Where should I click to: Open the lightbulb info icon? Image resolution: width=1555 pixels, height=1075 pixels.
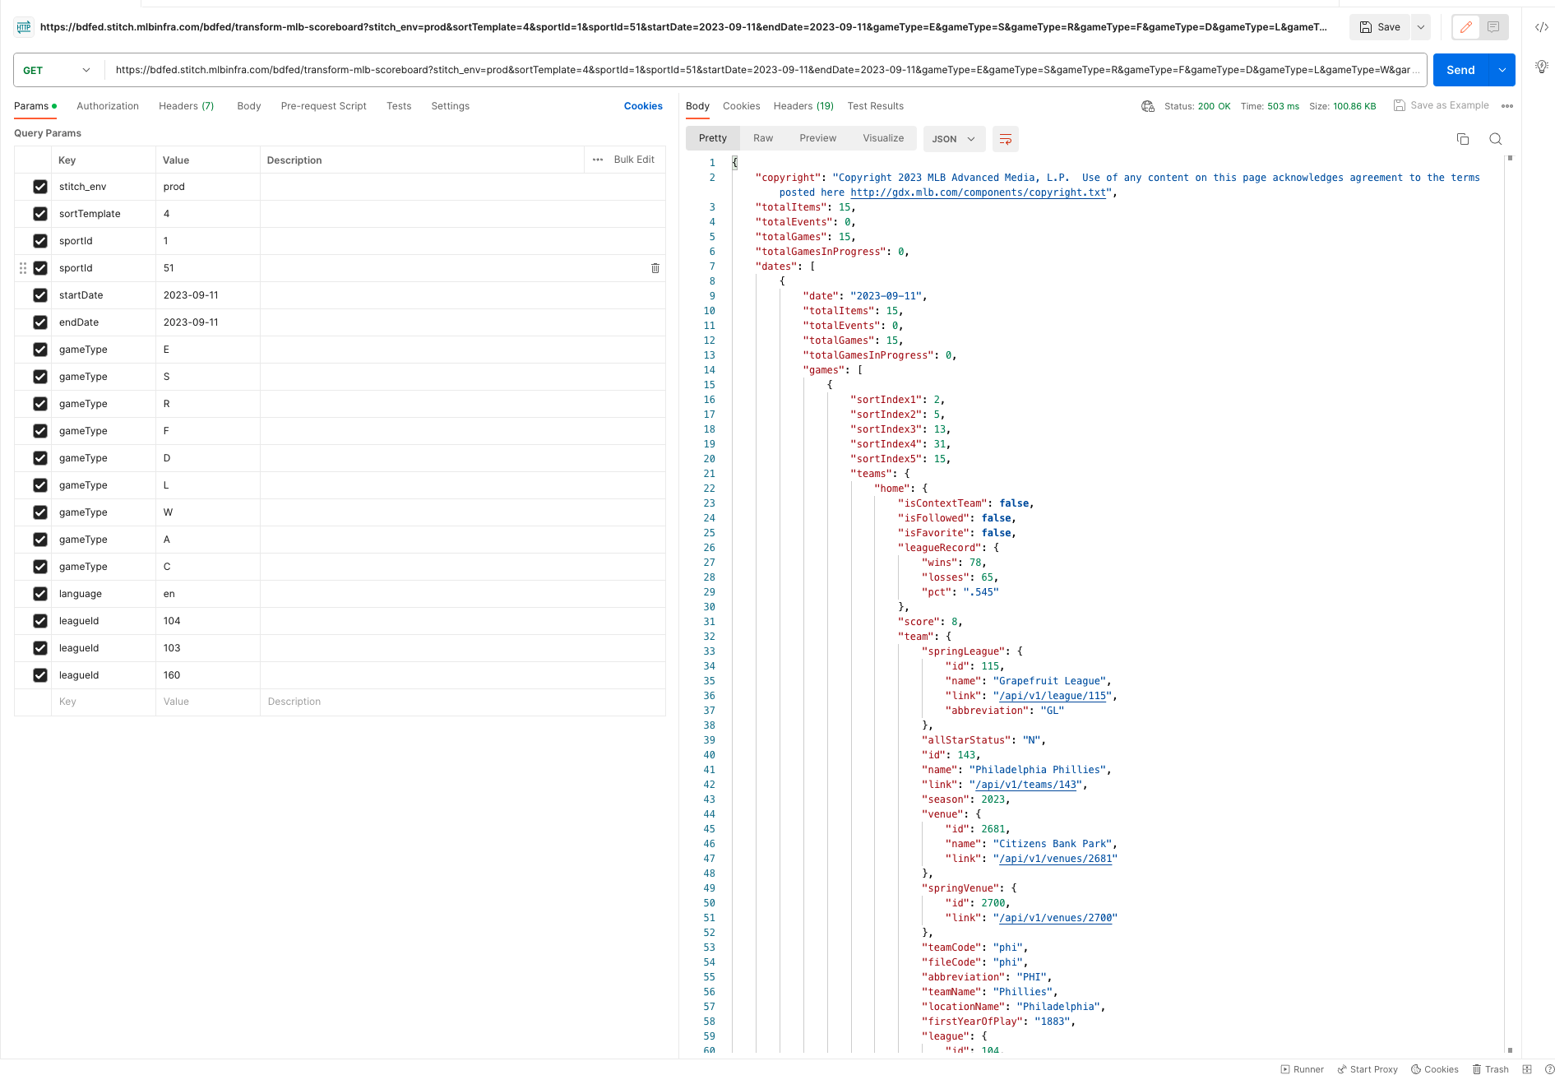(x=1542, y=67)
